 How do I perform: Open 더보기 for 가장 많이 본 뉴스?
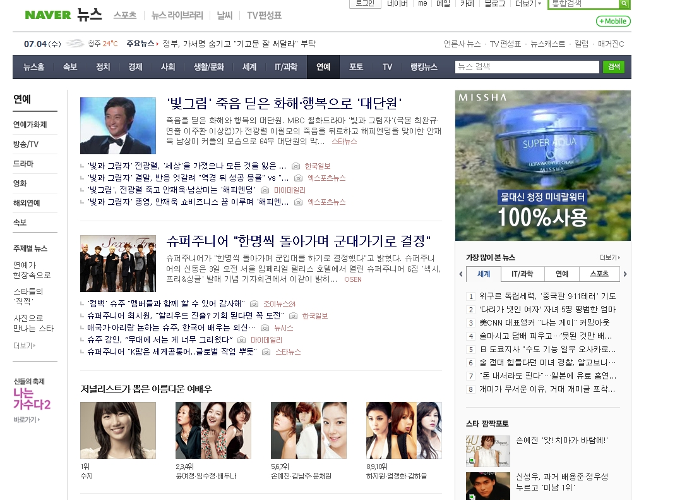610,257
